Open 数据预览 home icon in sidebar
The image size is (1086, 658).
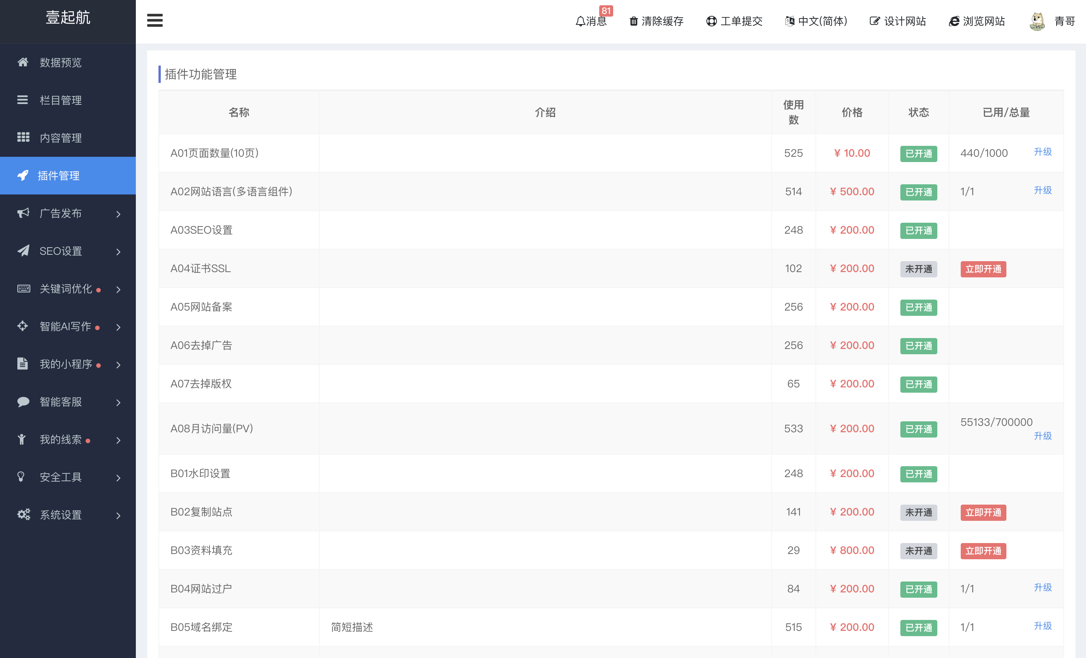(23, 62)
